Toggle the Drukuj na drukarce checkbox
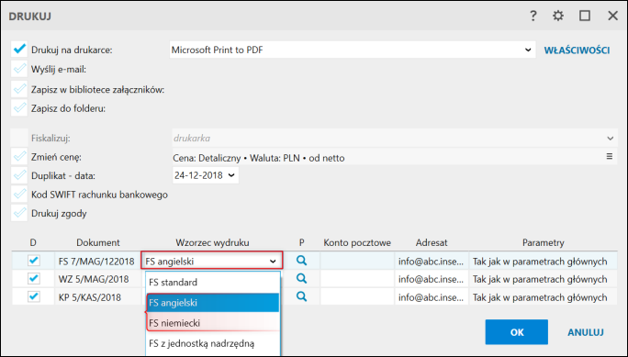Screen dimensions: 628x357 [19, 50]
